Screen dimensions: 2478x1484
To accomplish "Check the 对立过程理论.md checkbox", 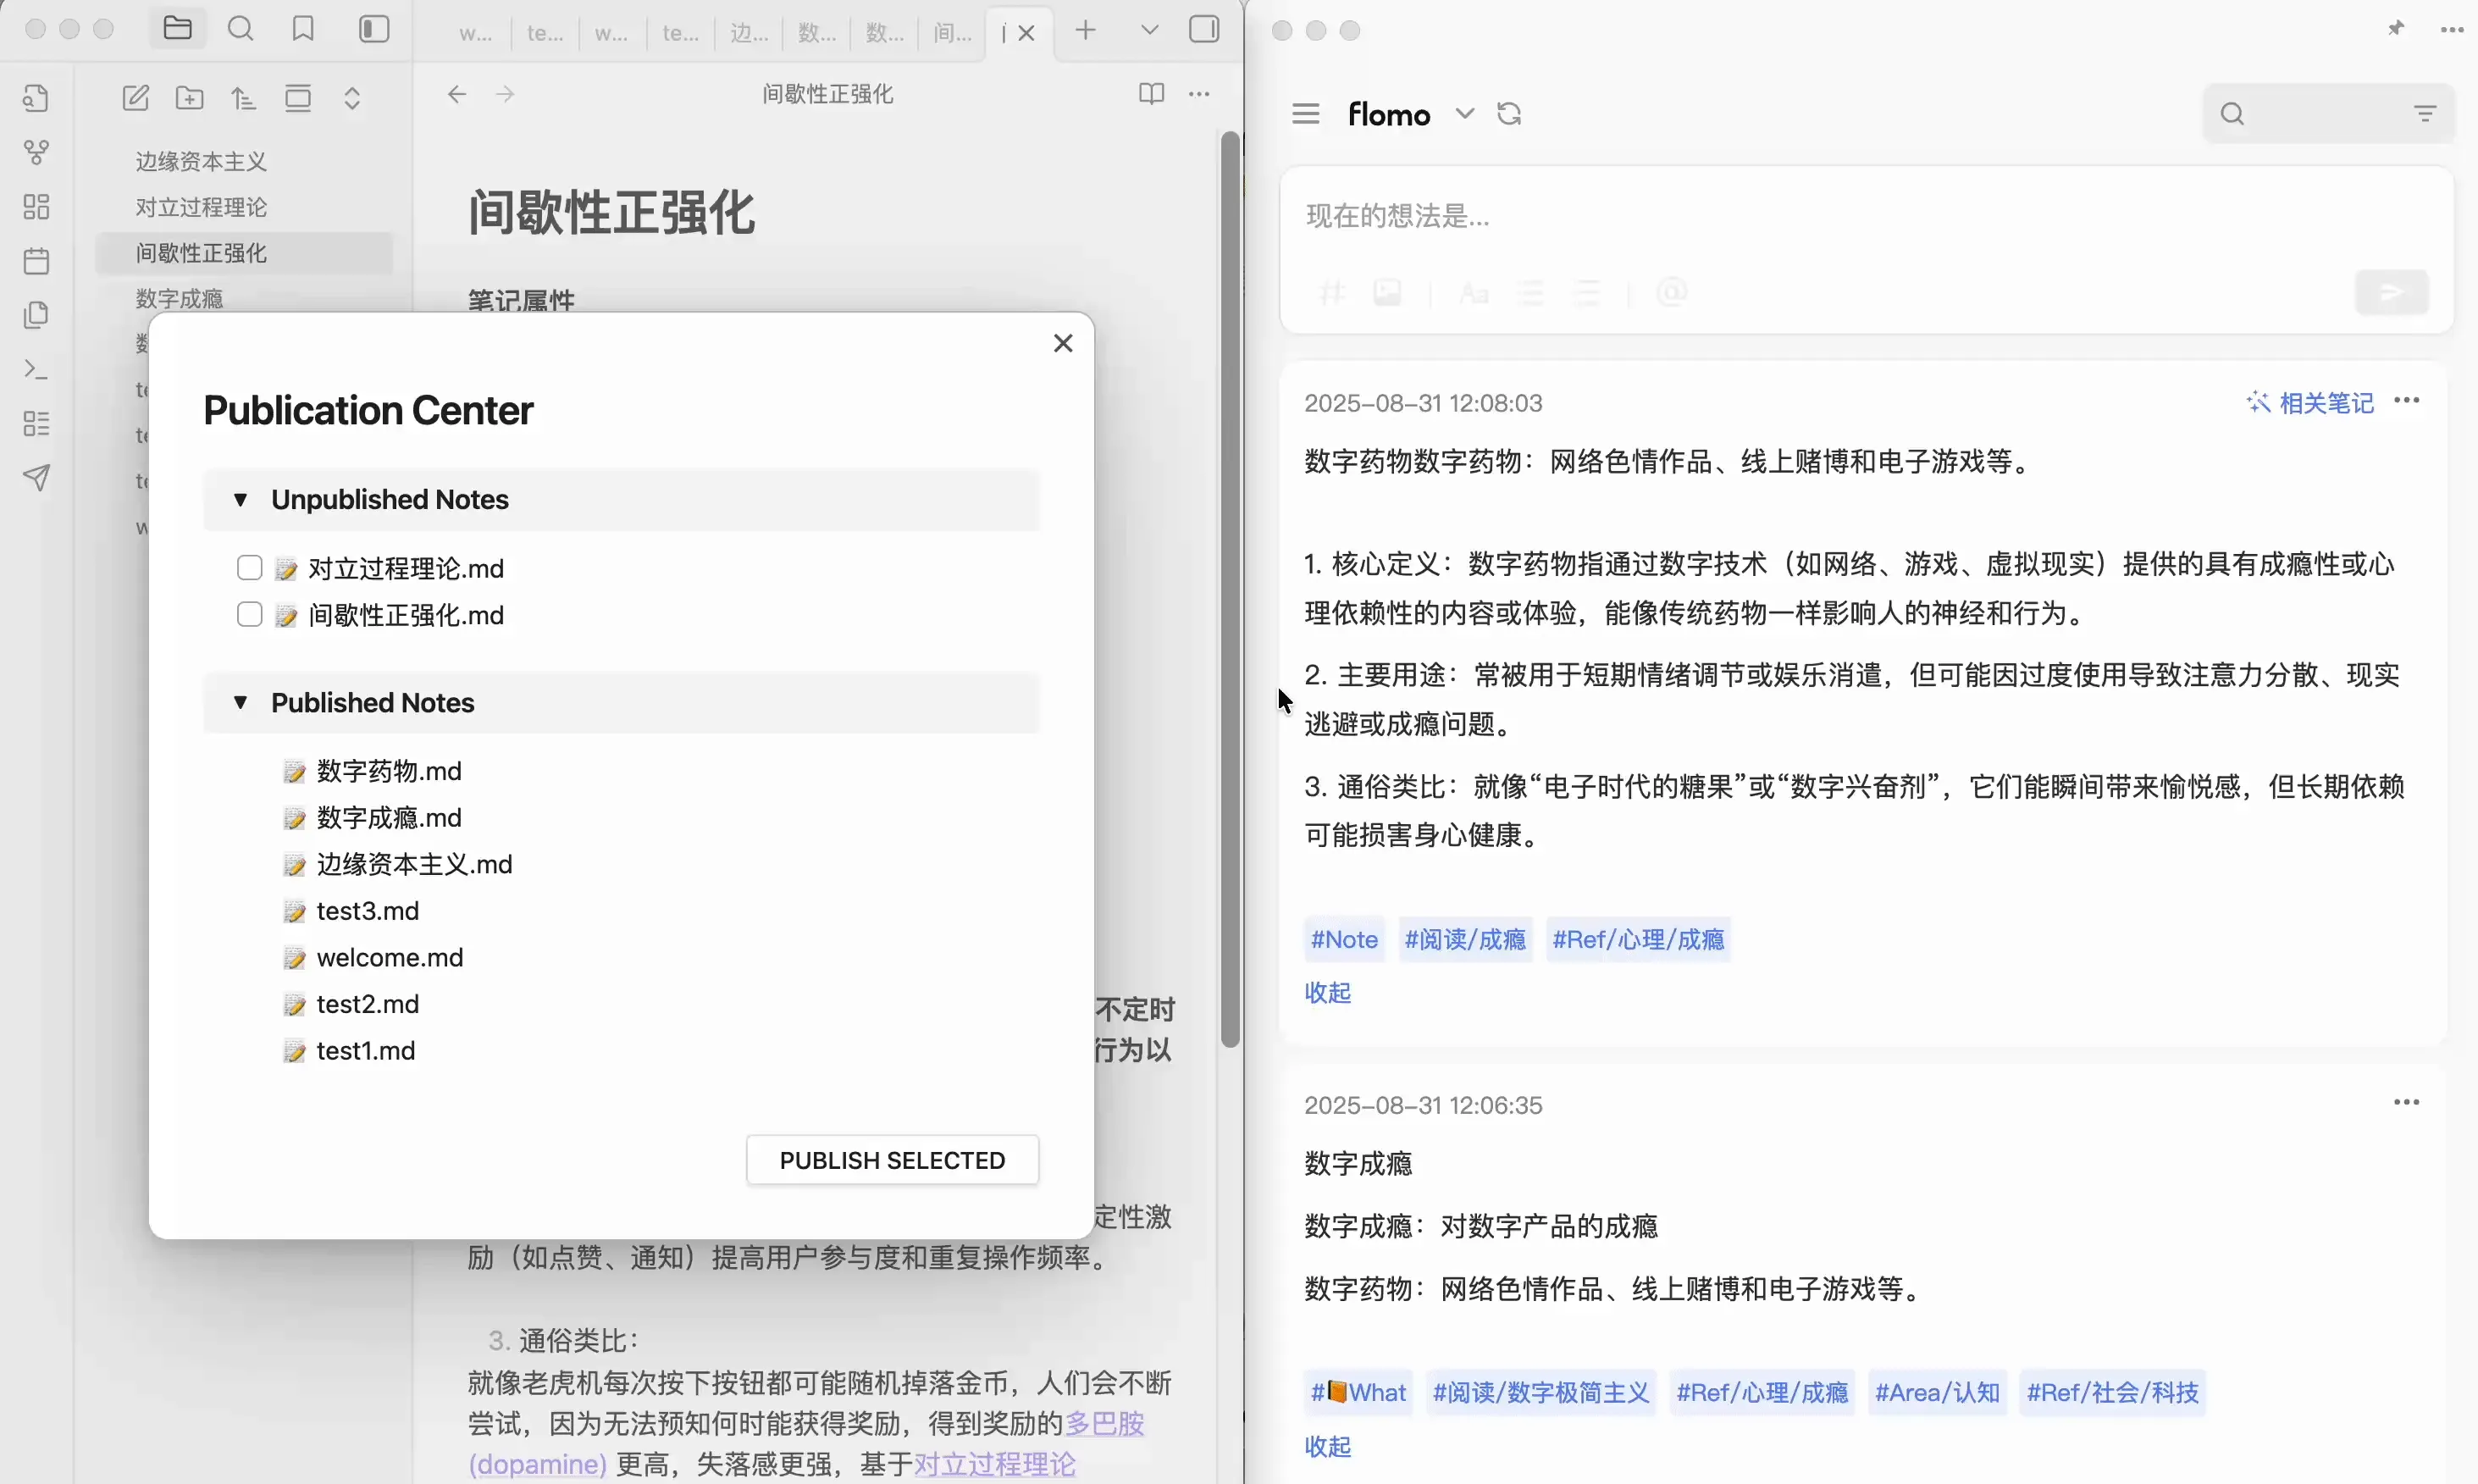I will [x=249, y=568].
